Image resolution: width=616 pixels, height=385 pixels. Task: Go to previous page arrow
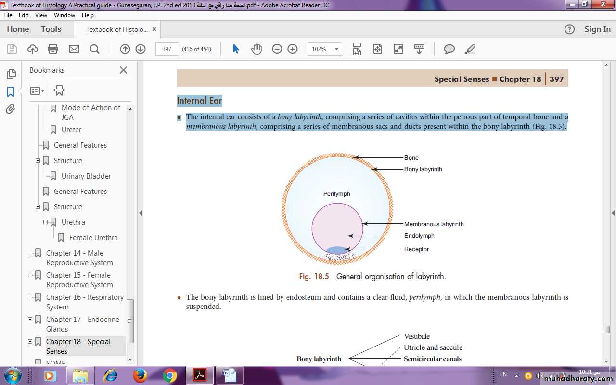coord(125,49)
